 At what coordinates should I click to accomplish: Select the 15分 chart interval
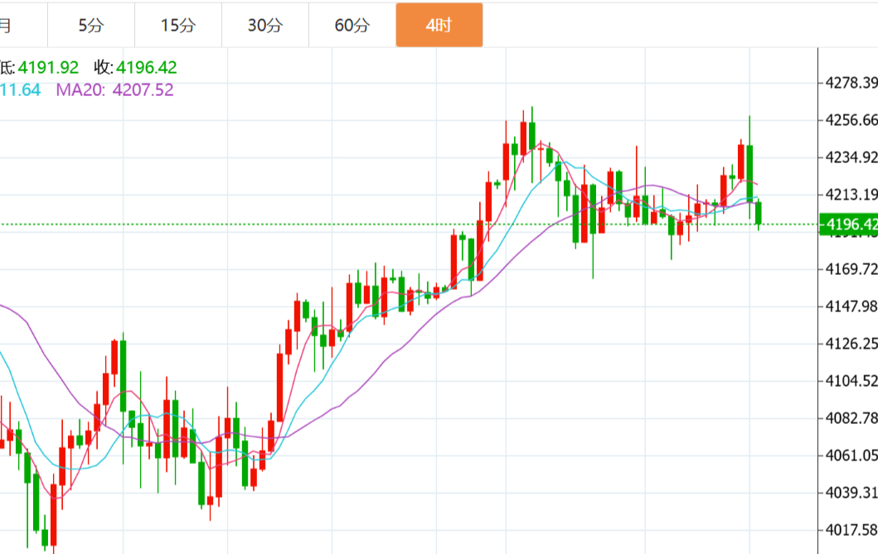[x=177, y=25]
